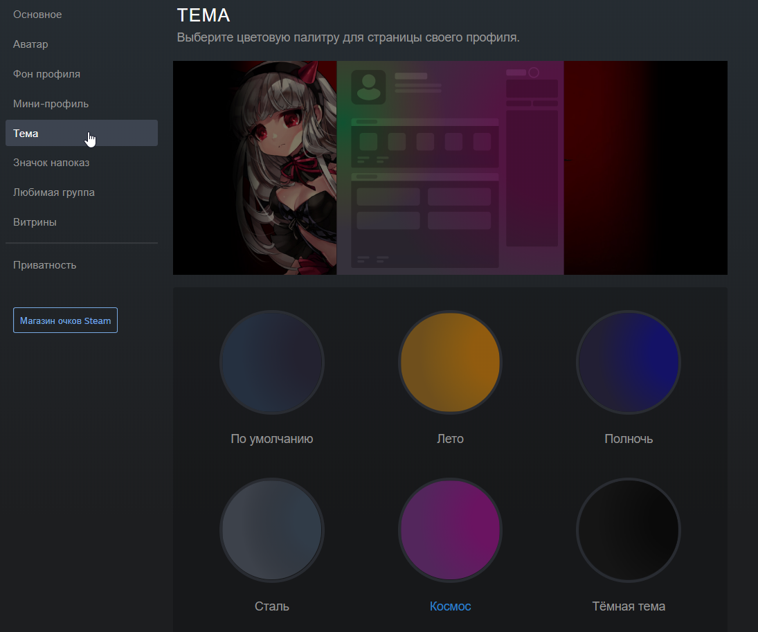Select the blue Полночь theme circle
Viewport: 758px width, 632px height.
pos(629,362)
